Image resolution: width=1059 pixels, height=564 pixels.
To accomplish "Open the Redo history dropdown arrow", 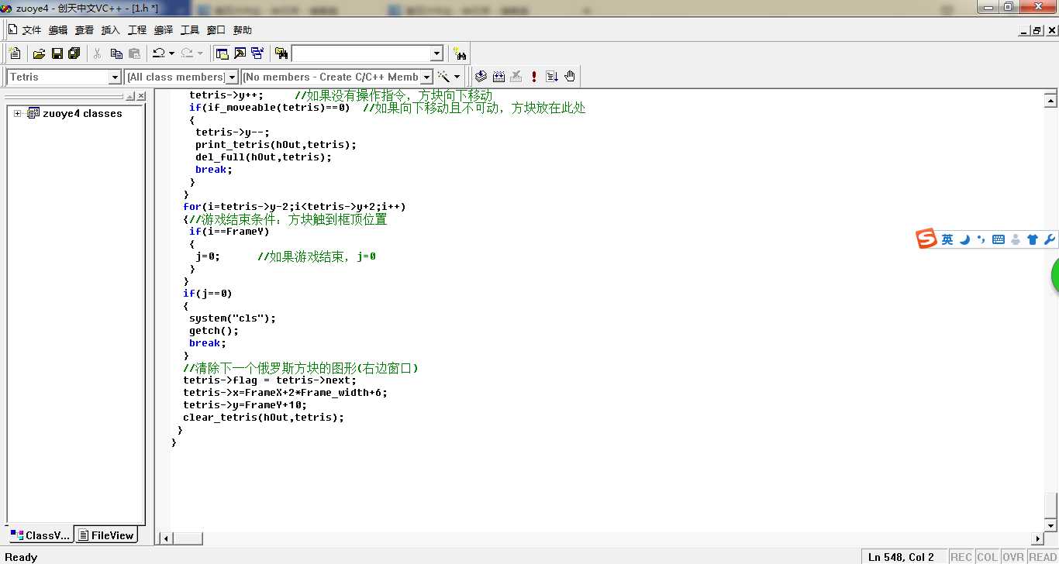I will point(200,53).
